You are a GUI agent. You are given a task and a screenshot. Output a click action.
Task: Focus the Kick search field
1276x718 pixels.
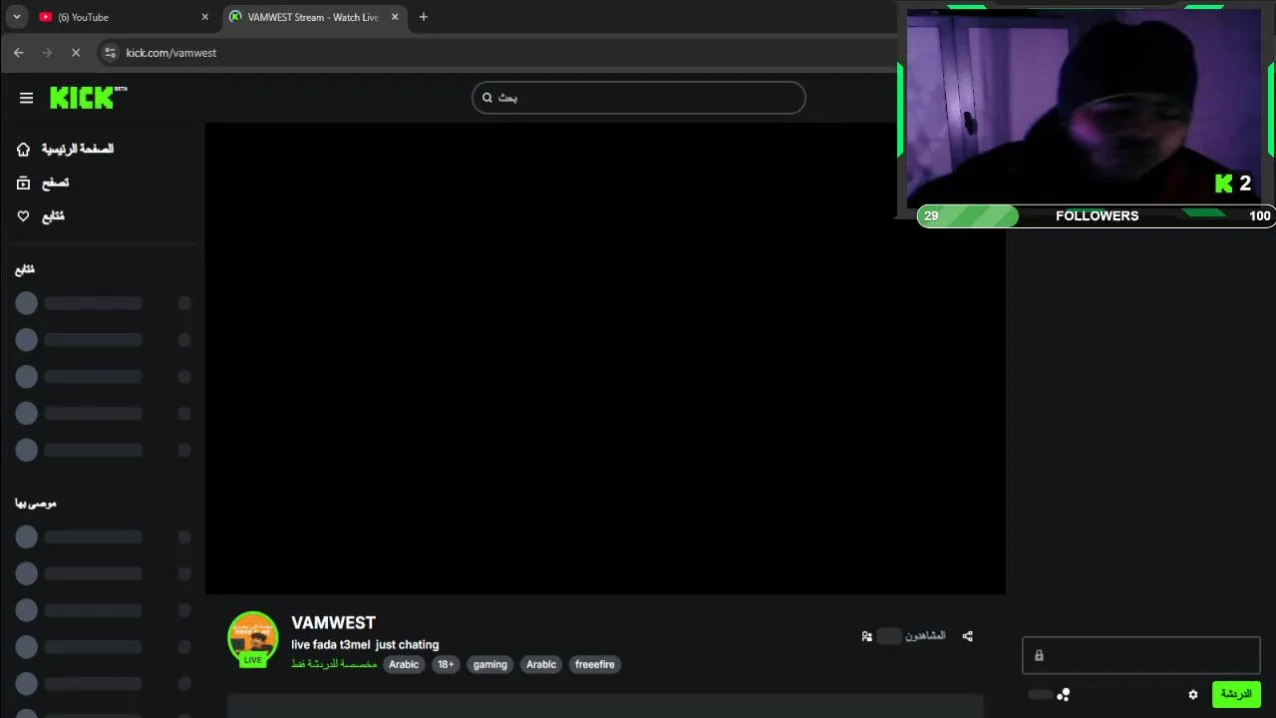[638, 98]
